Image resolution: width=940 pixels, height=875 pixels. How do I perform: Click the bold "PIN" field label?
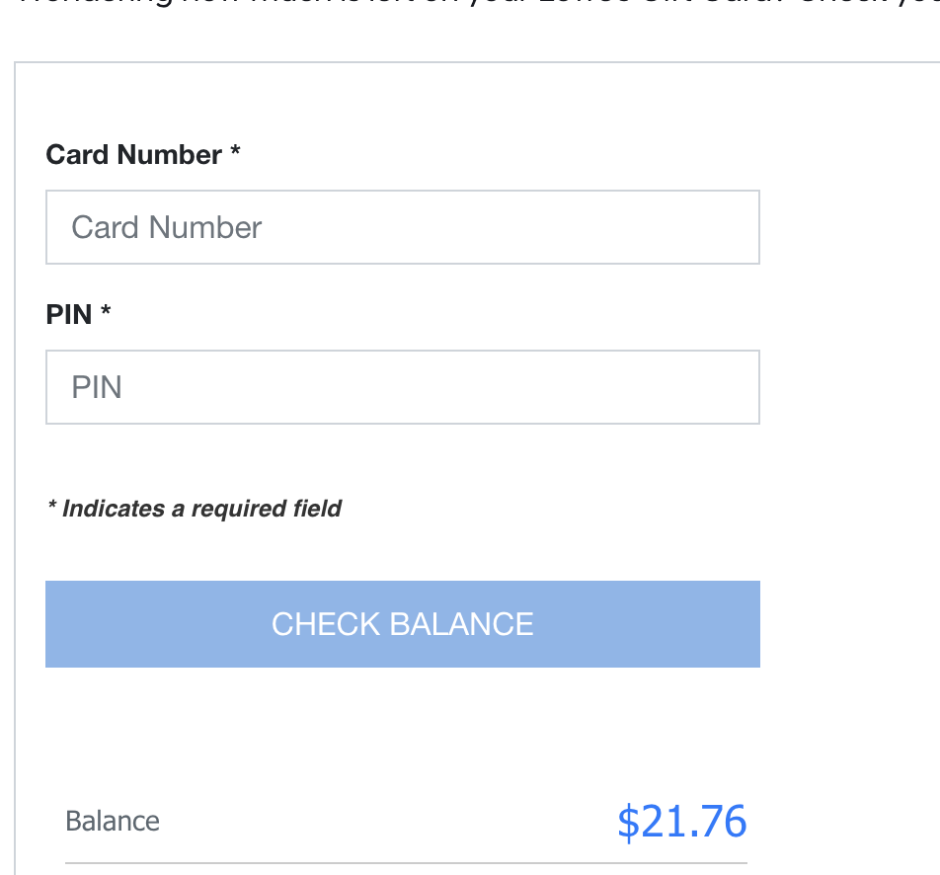click(69, 315)
